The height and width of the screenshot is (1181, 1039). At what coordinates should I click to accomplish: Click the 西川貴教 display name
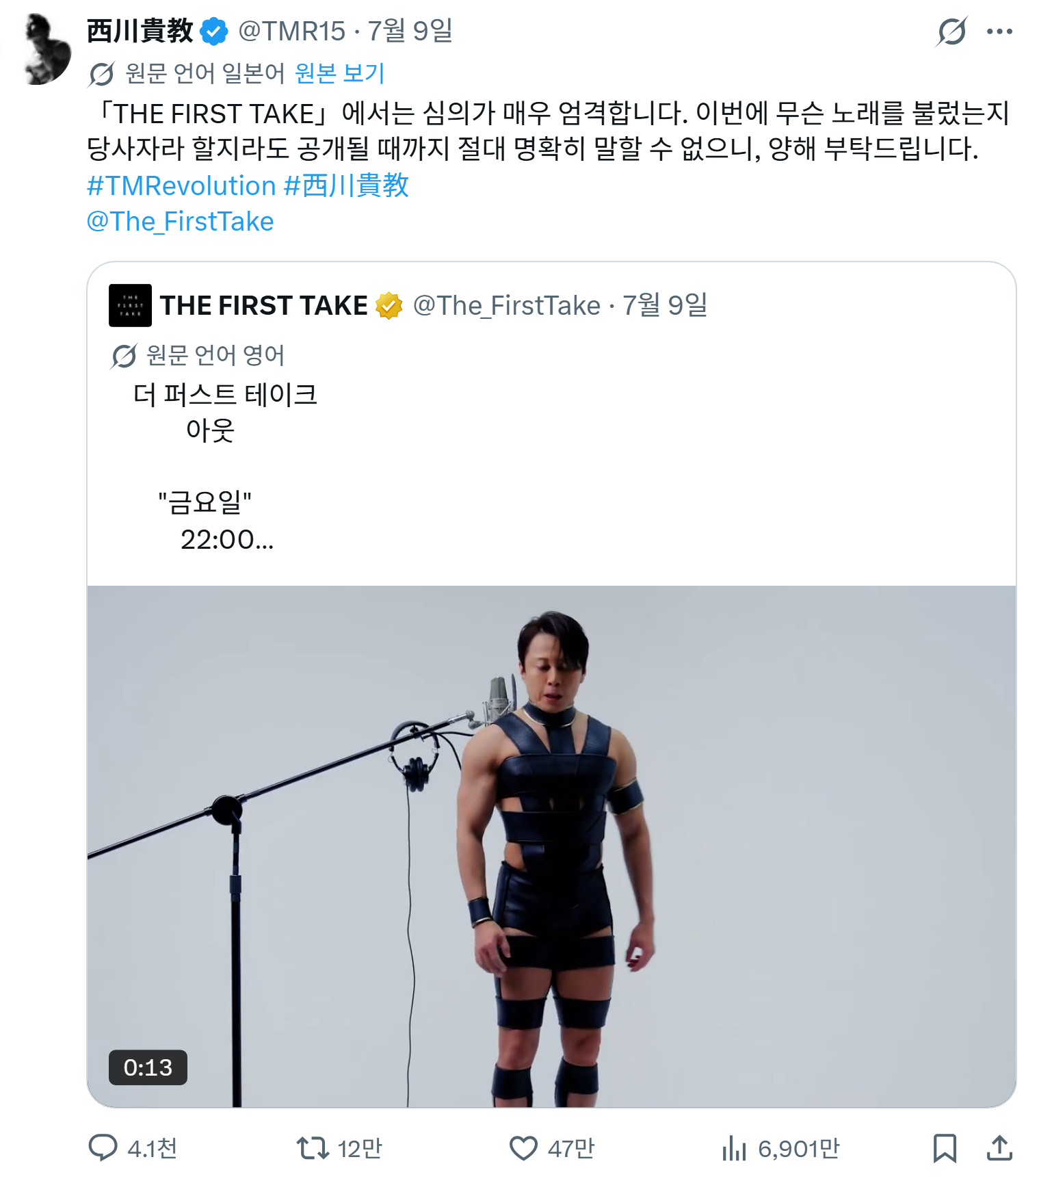(x=140, y=31)
